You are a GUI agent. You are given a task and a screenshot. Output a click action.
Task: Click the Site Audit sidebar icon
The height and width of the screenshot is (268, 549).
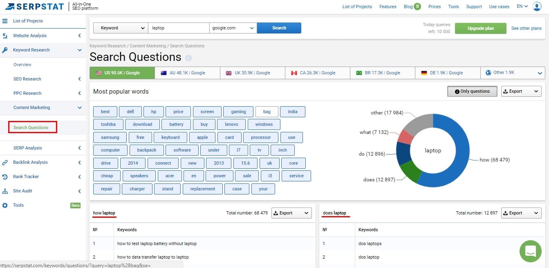click(x=5, y=191)
